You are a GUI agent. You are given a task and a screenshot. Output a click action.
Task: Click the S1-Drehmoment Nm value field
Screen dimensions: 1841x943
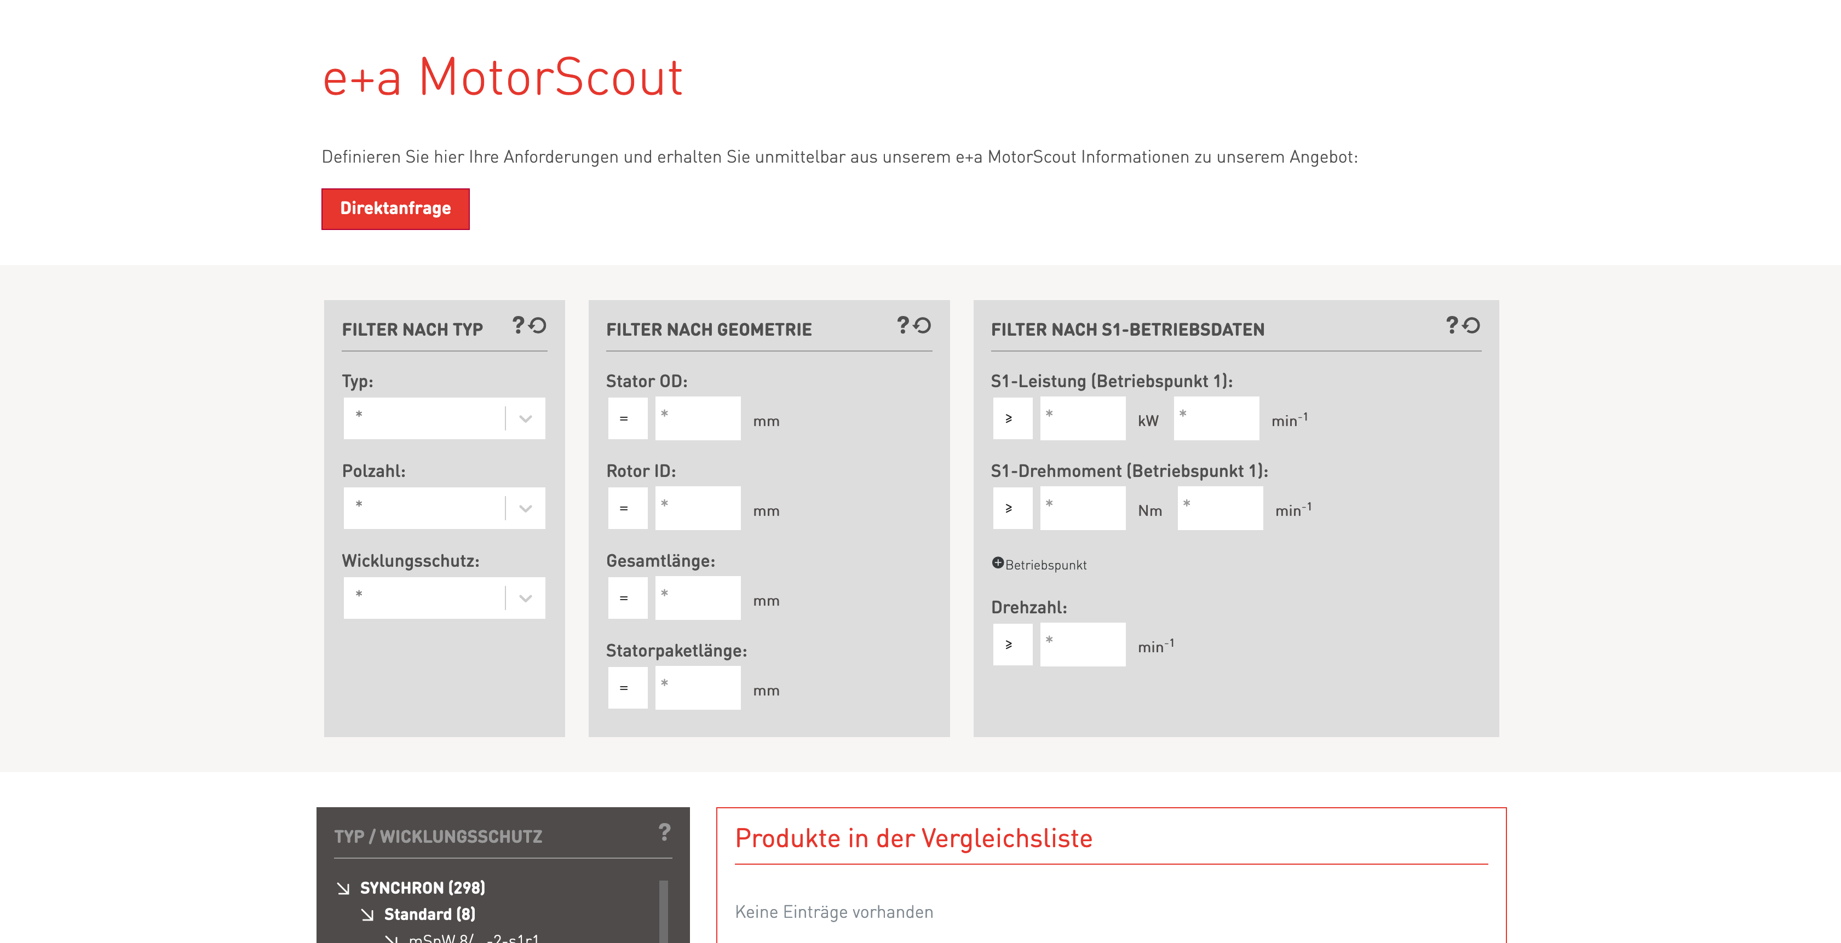[1082, 508]
